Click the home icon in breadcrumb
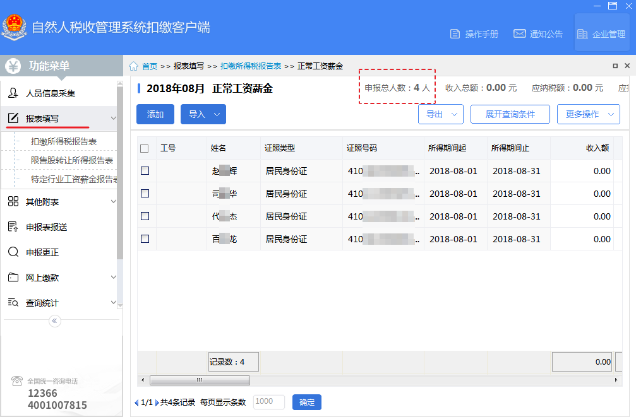 (x=133, y=66)
